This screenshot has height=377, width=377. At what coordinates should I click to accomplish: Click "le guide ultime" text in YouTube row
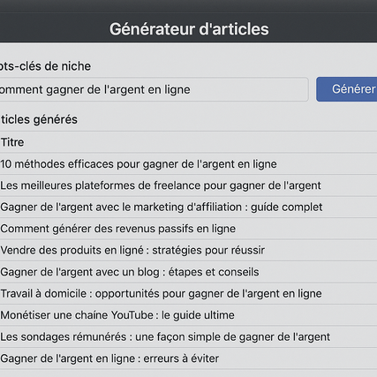pyautogui.click(x=198, y=315)
